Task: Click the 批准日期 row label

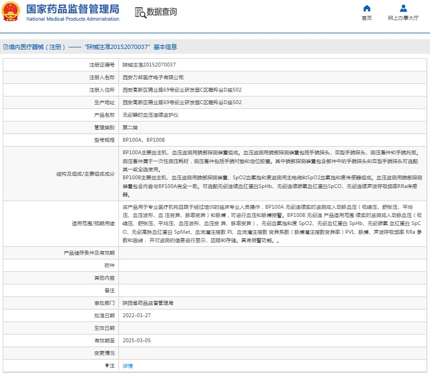Action: click(104, 316)
